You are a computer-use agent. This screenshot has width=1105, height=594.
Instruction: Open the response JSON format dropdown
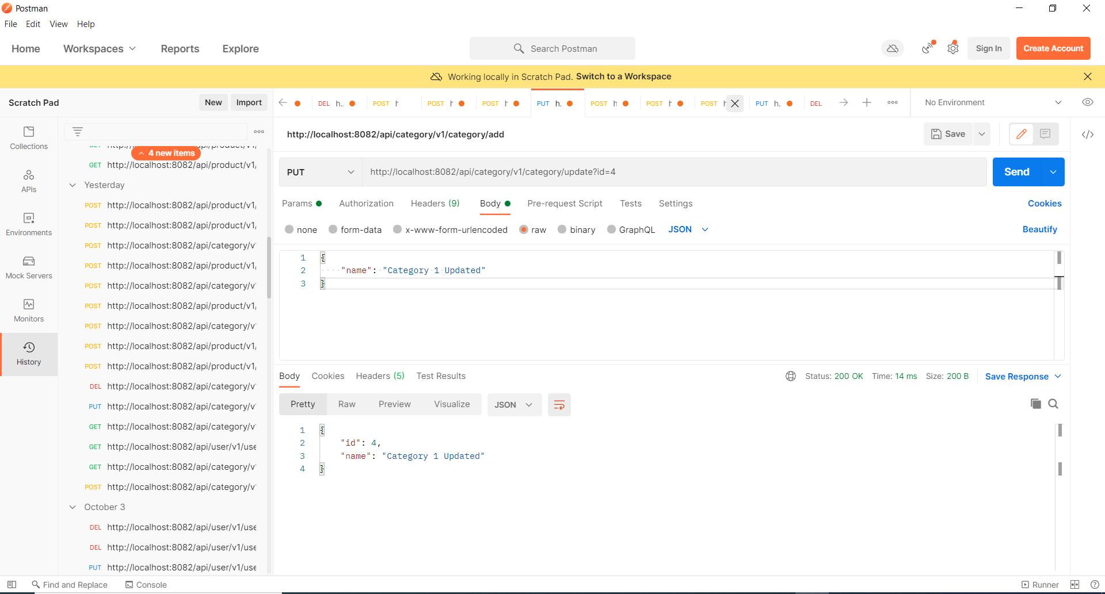click(x=514, y=405)
